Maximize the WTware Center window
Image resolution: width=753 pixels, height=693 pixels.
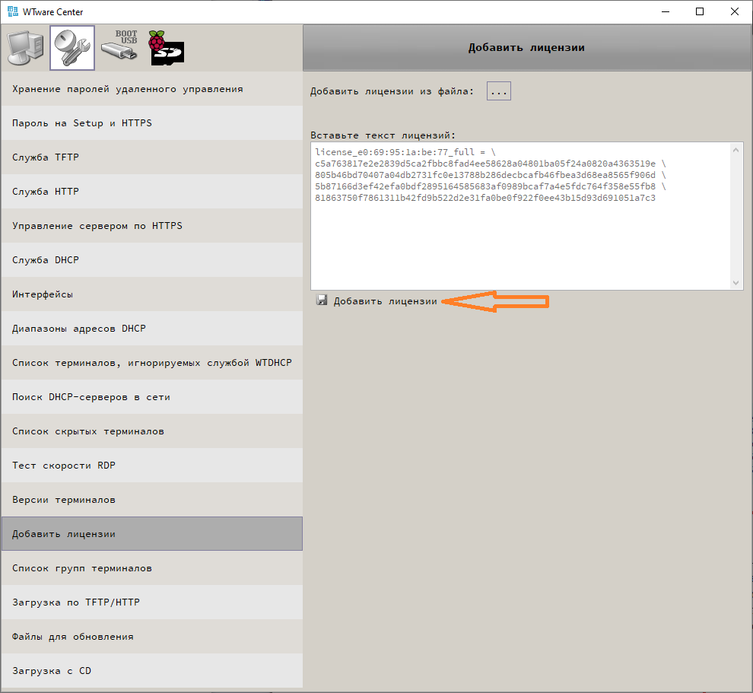(700, 11)
